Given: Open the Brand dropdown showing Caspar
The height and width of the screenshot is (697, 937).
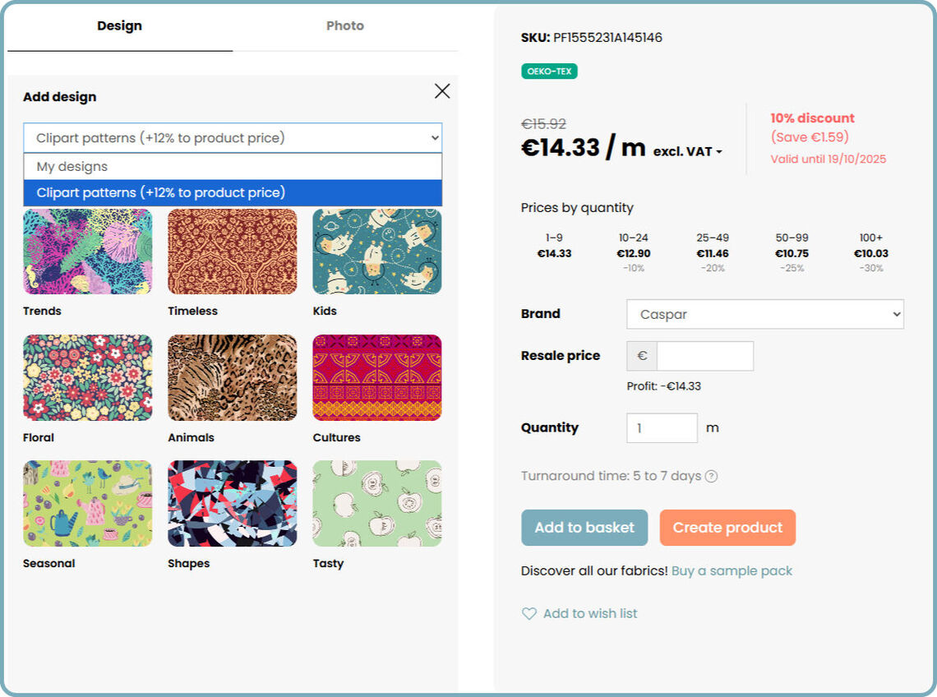Looking at the screenshot, I should [764, 314].
